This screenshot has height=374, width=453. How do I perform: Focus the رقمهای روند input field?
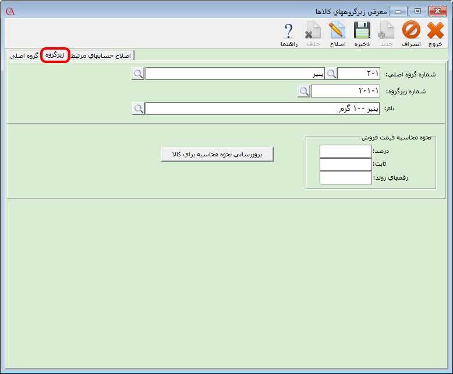click(345, 178)
